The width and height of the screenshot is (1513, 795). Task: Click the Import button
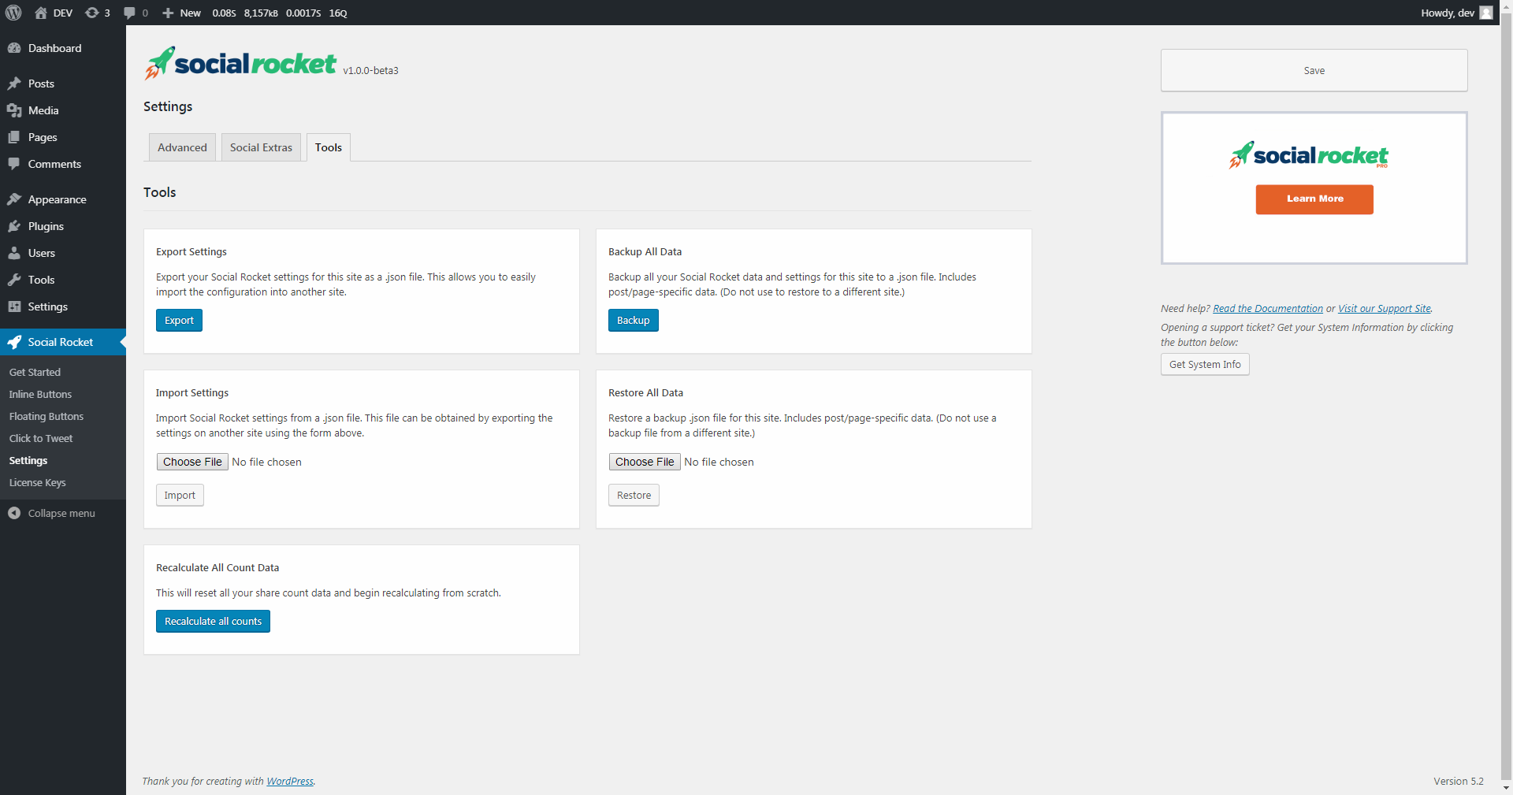180,495
